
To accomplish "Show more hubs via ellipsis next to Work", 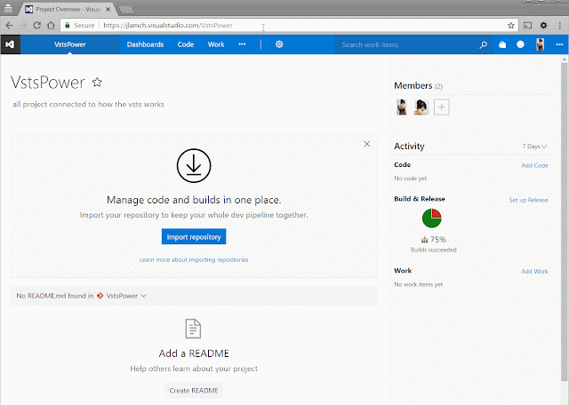I will [242, 44].
